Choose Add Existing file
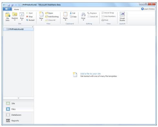 pyautogui.click(x=52, y=16)
